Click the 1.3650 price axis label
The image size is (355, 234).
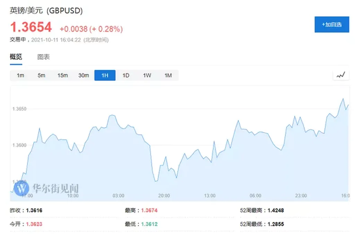pyautogui.click(x=19, y=109)
